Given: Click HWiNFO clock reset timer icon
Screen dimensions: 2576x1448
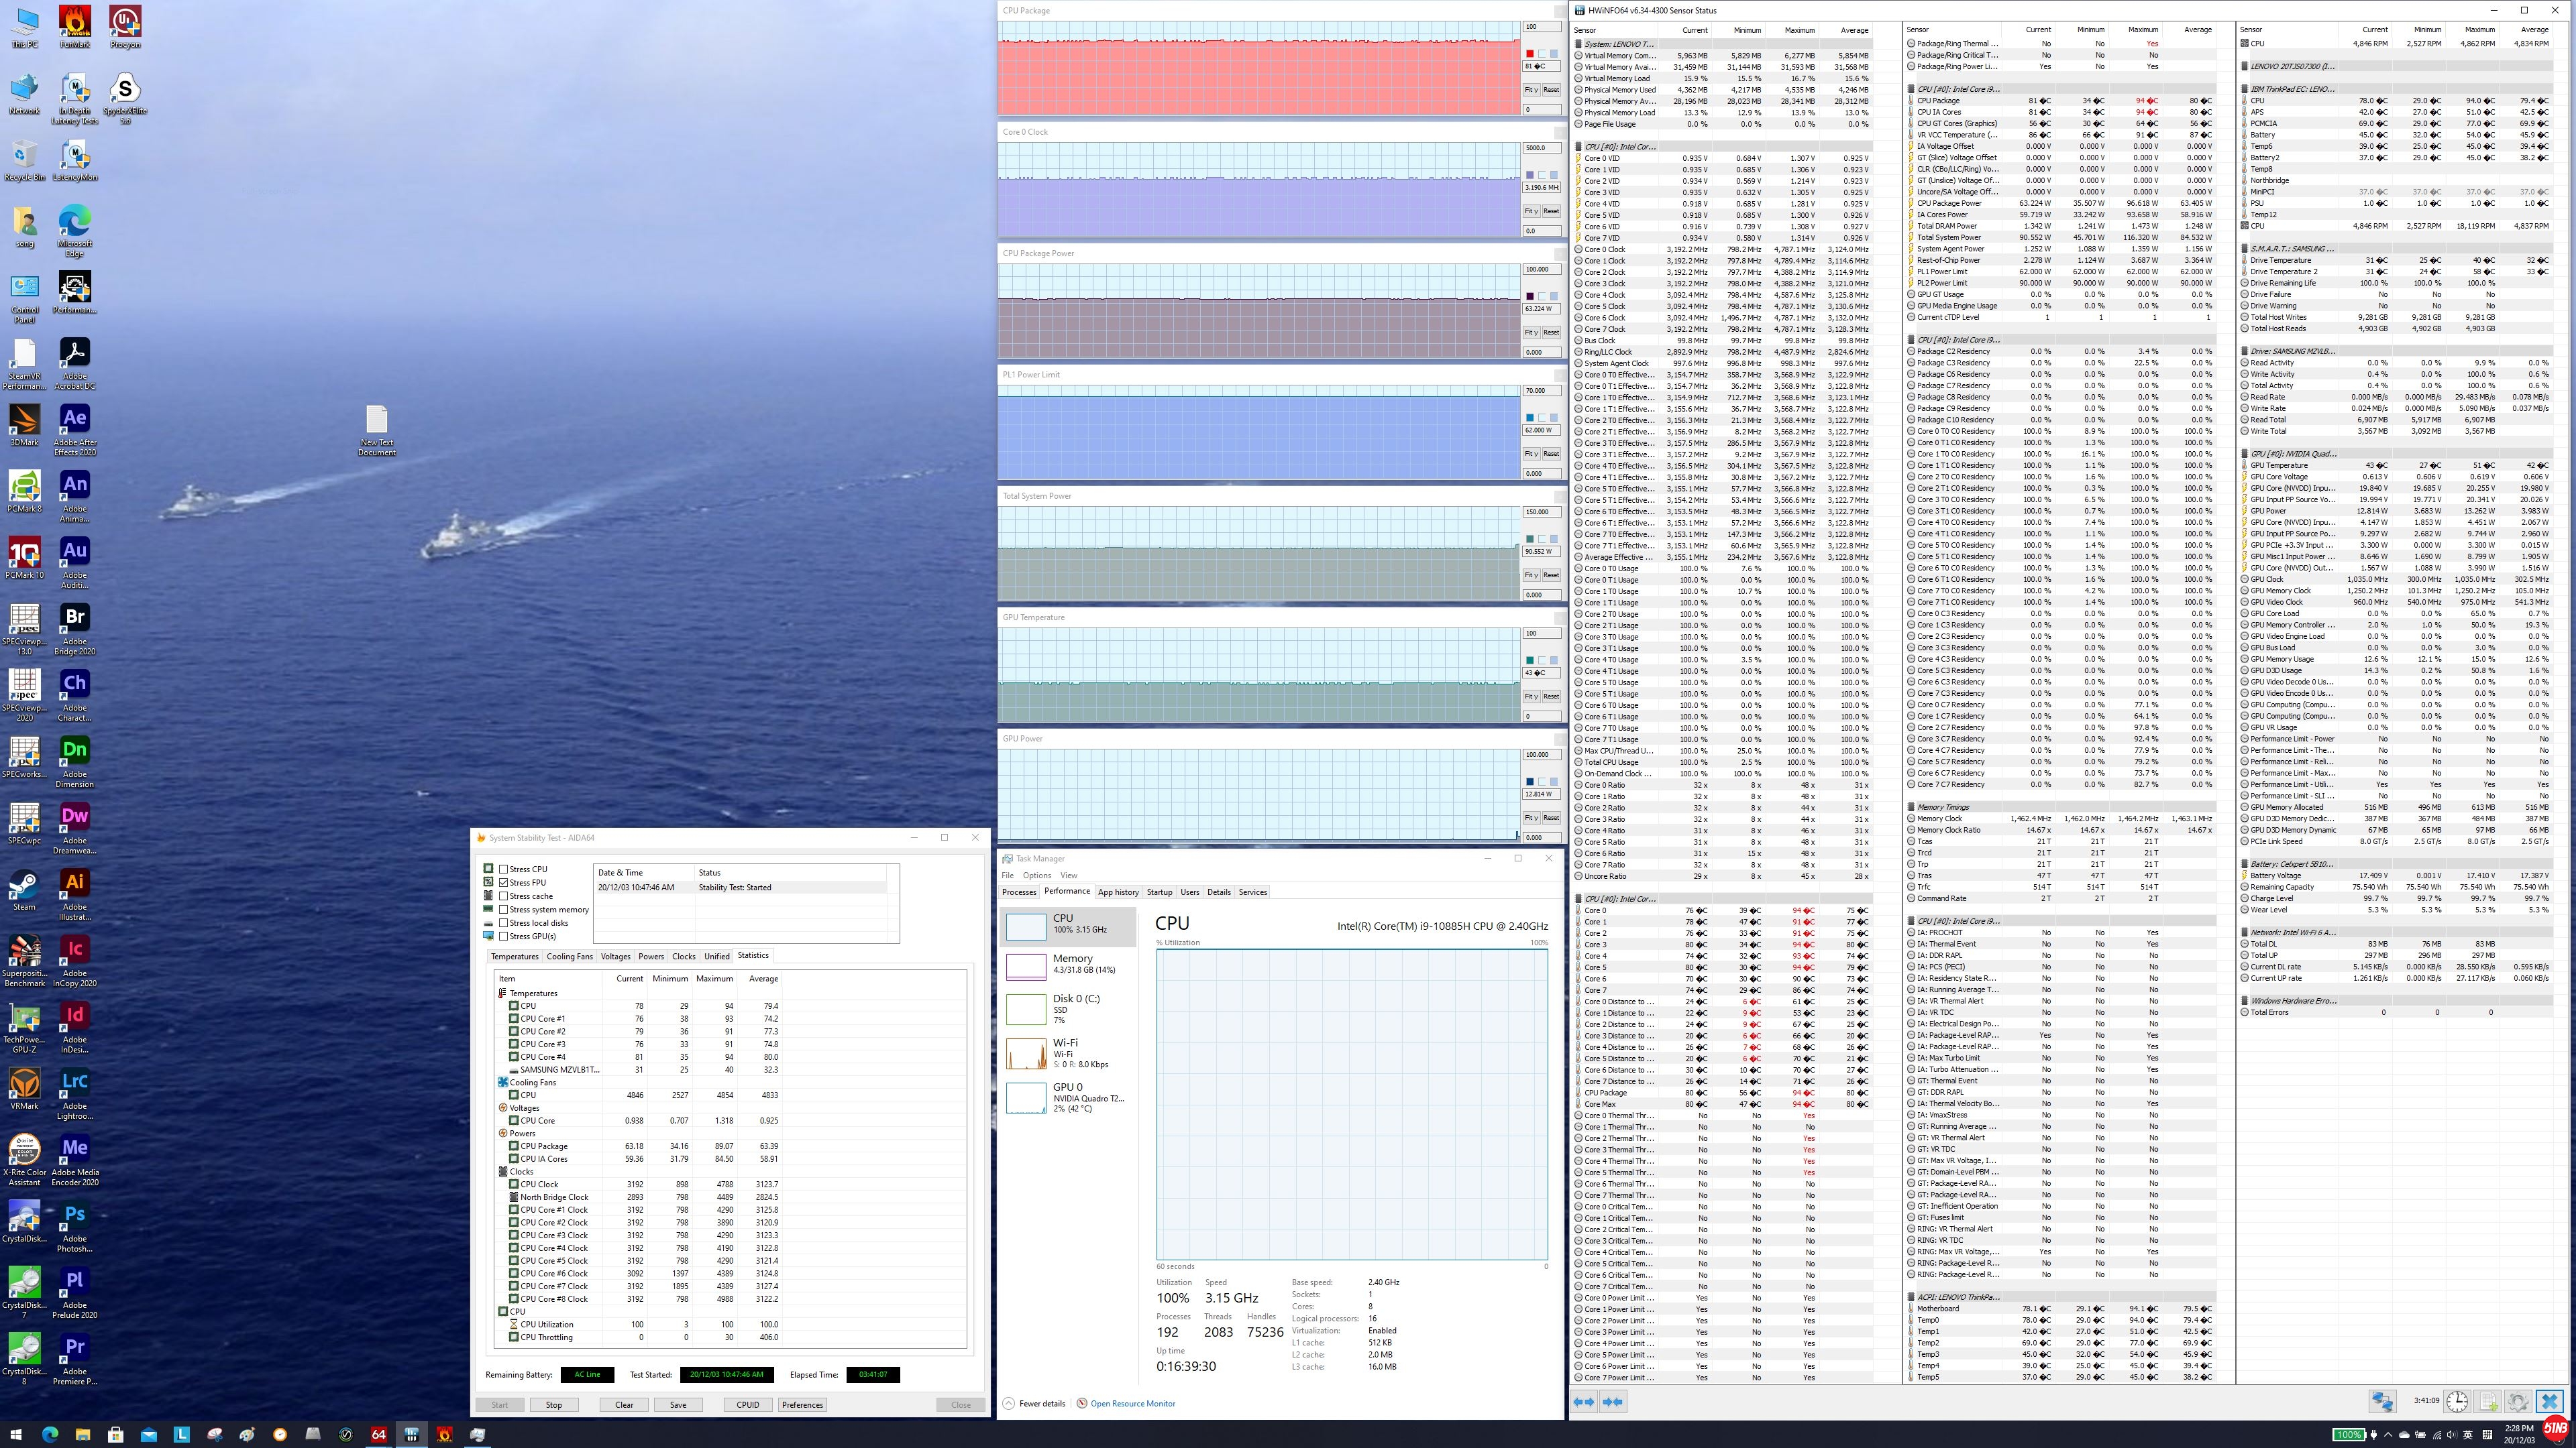Looking at the screenshot, I should click(2456, 1401).
